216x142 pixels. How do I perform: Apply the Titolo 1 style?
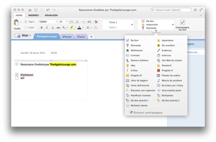[113, 22]
